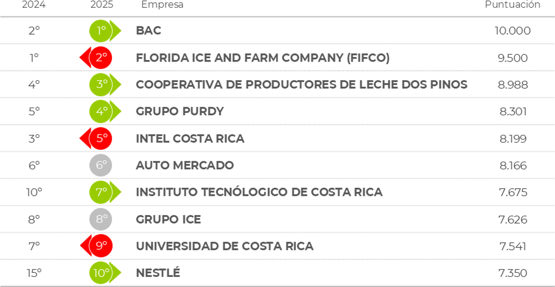Open the BAC company name

(148, 31)
